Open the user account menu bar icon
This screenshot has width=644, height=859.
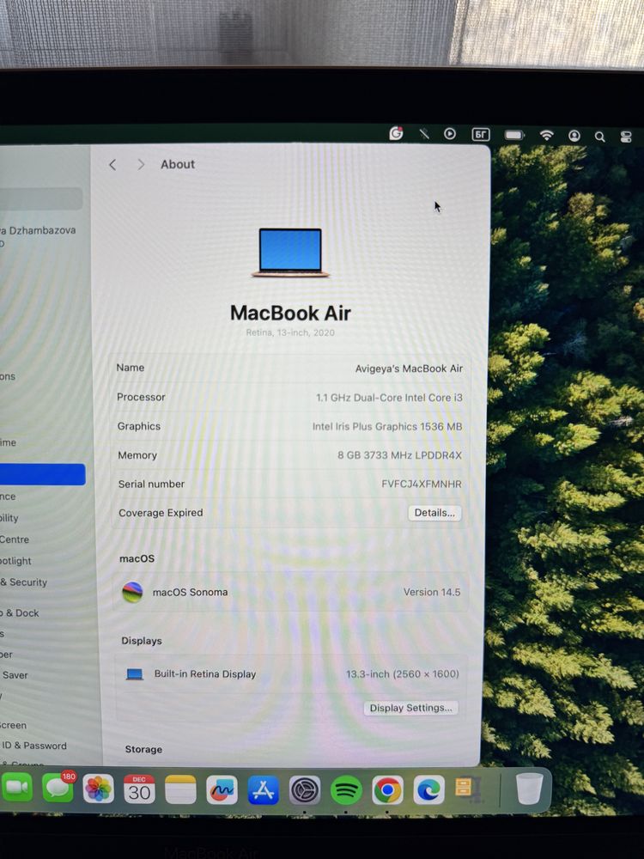[x=574, y=136]
